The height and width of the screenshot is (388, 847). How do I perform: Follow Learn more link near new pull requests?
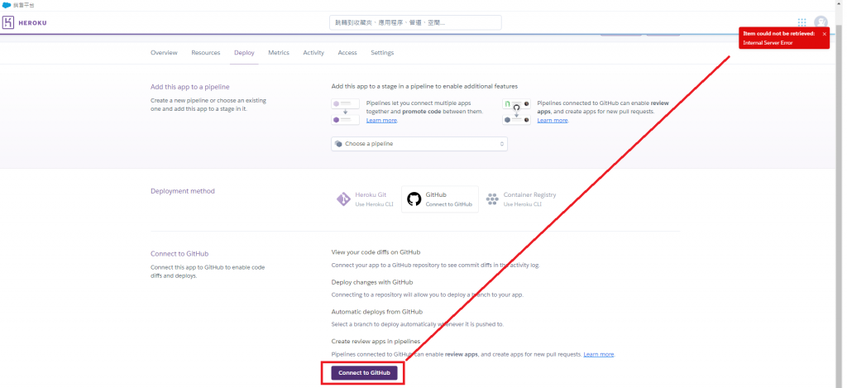click(599, 355)
